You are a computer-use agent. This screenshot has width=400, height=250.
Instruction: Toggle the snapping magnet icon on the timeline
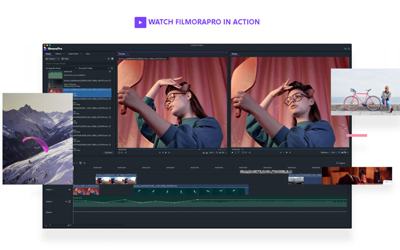80,163
